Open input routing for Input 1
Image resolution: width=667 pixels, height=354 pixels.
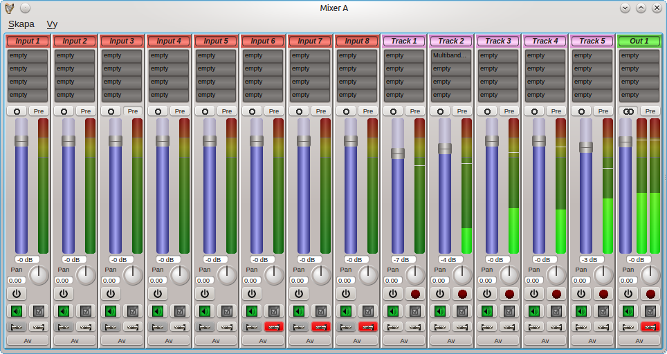pyautogui.click(x=17, y=326)
